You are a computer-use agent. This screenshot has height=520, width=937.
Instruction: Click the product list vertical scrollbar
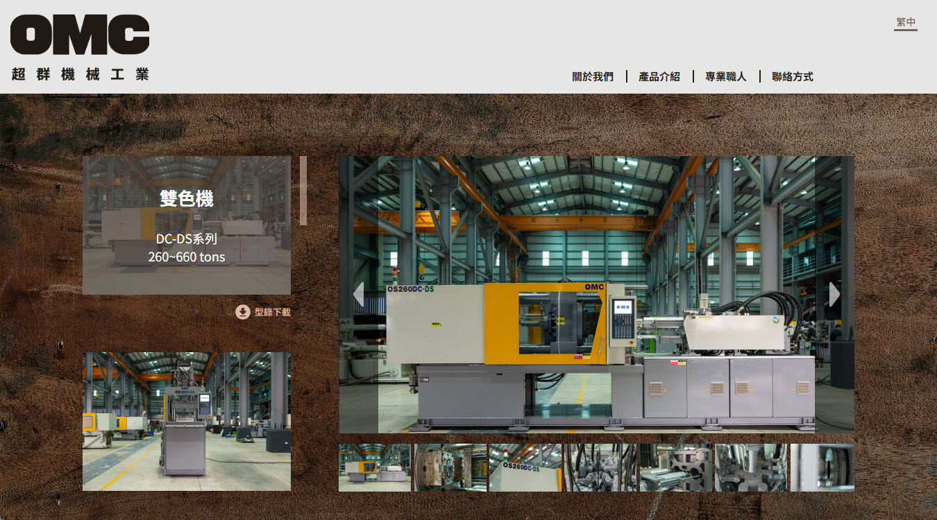point(303,191)
